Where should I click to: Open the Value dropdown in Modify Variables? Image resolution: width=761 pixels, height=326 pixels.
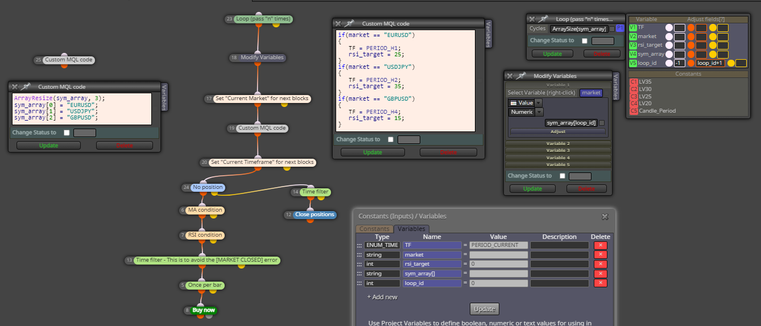point(539,103)
